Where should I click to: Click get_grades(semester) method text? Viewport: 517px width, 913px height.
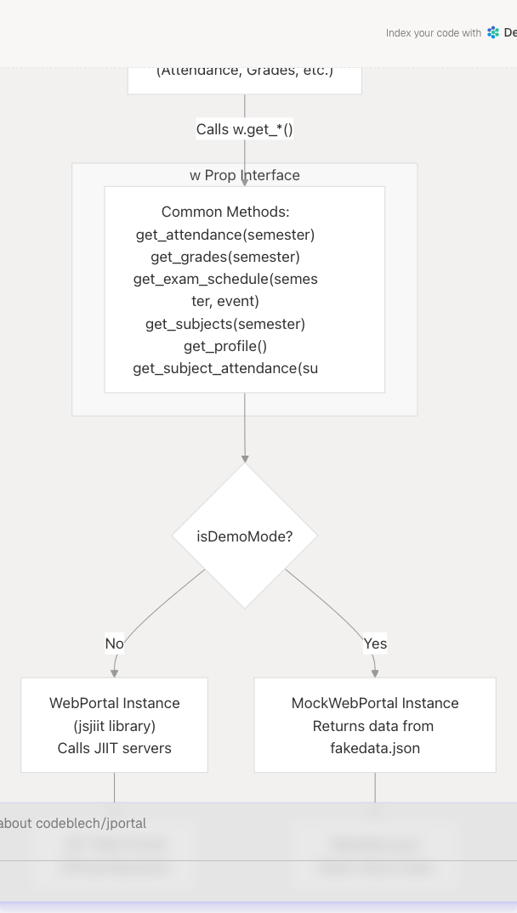coord(225,257)
